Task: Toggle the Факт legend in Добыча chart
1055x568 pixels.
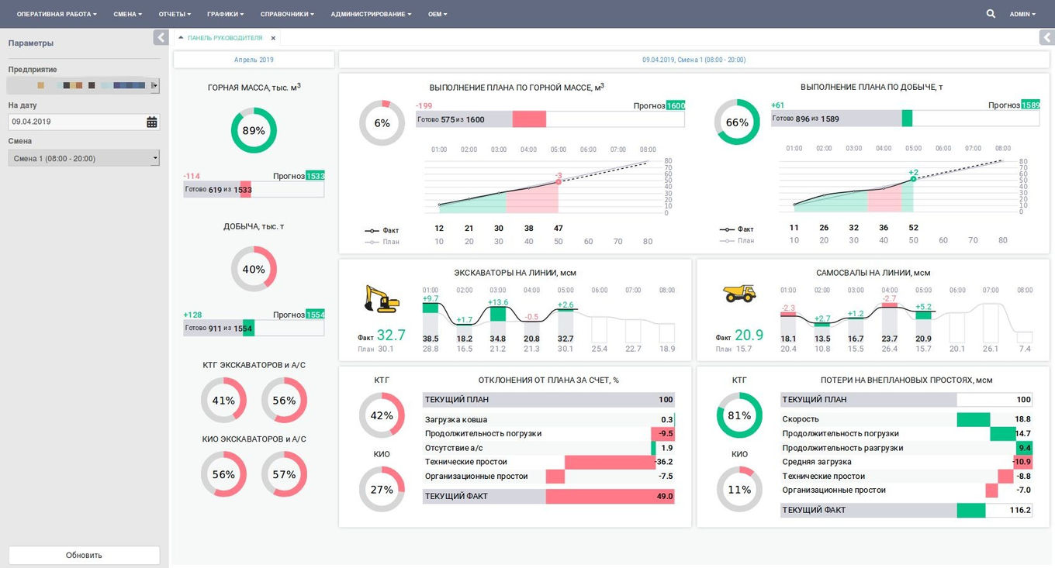Action: pyautogui.click(x=737, y=229)
